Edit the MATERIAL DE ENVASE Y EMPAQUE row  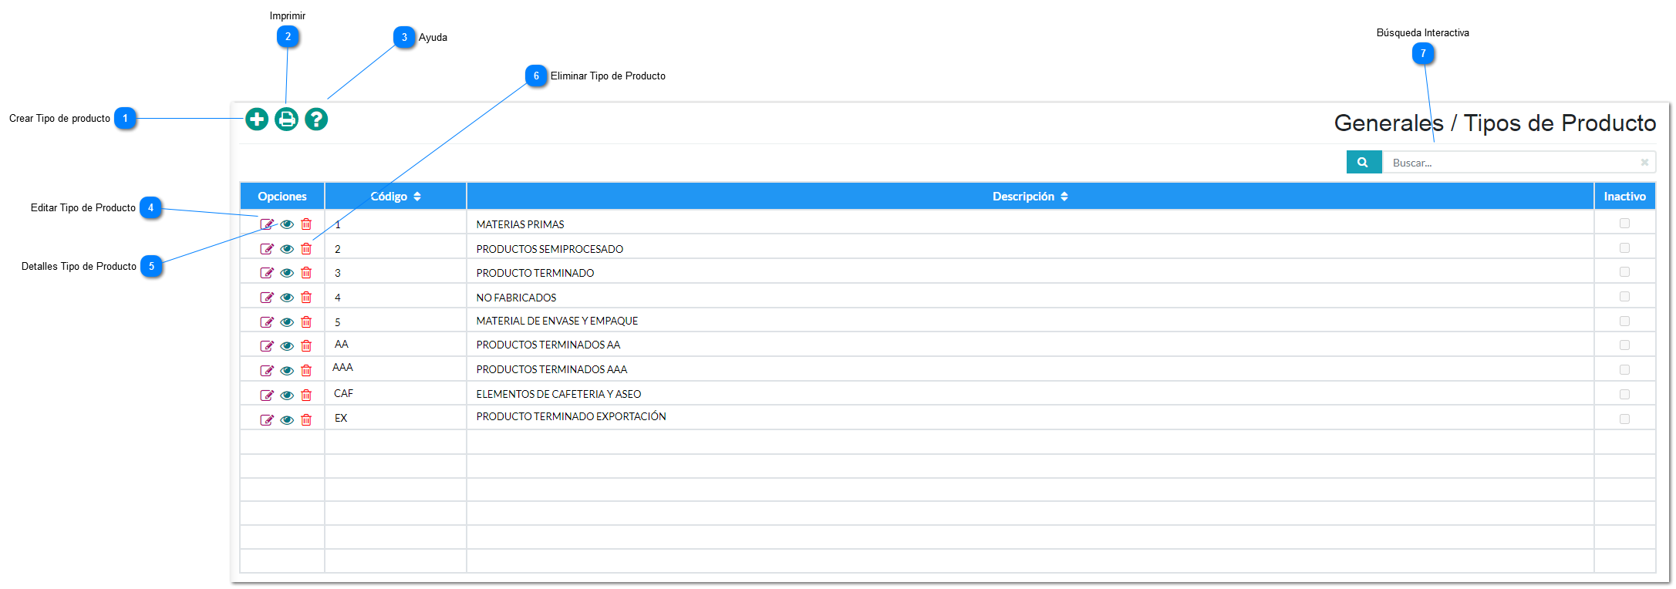(267, 322)
